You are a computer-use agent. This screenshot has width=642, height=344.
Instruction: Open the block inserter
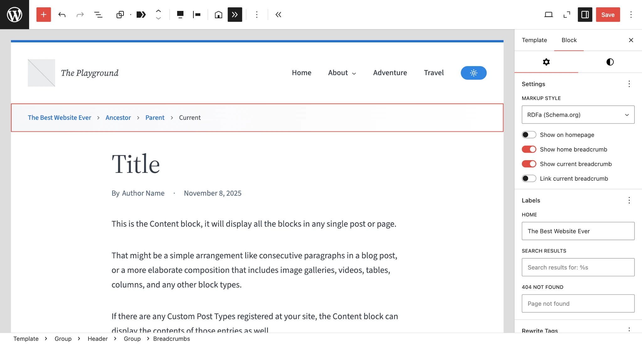tap(44, 14)
